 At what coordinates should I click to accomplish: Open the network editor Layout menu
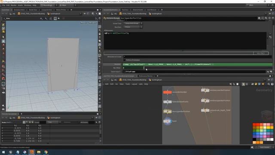pos(134,84)
